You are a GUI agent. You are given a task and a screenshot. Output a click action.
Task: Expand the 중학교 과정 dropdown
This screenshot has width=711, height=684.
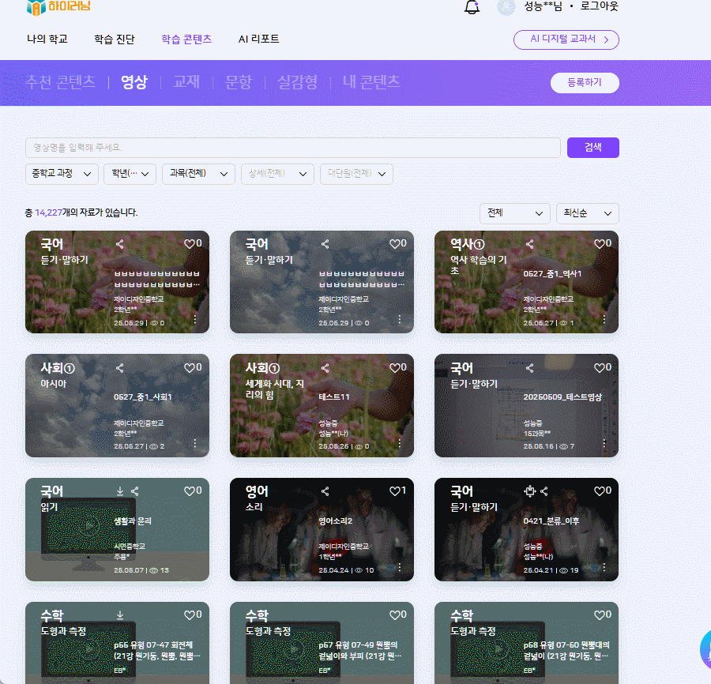62,174
